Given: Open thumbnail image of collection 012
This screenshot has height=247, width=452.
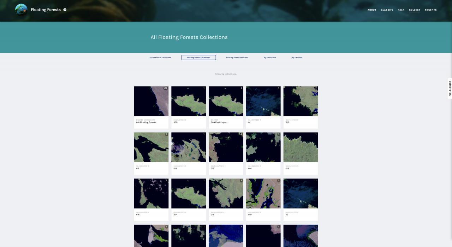Looking at the screenshot, I should (189, 147).
